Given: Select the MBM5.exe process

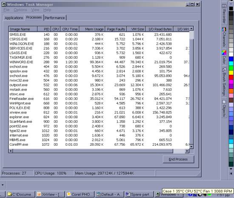Looking at the screenshot, I should tap(99, 140).
